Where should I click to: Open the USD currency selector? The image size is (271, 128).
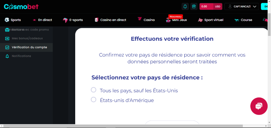point(217,6)
